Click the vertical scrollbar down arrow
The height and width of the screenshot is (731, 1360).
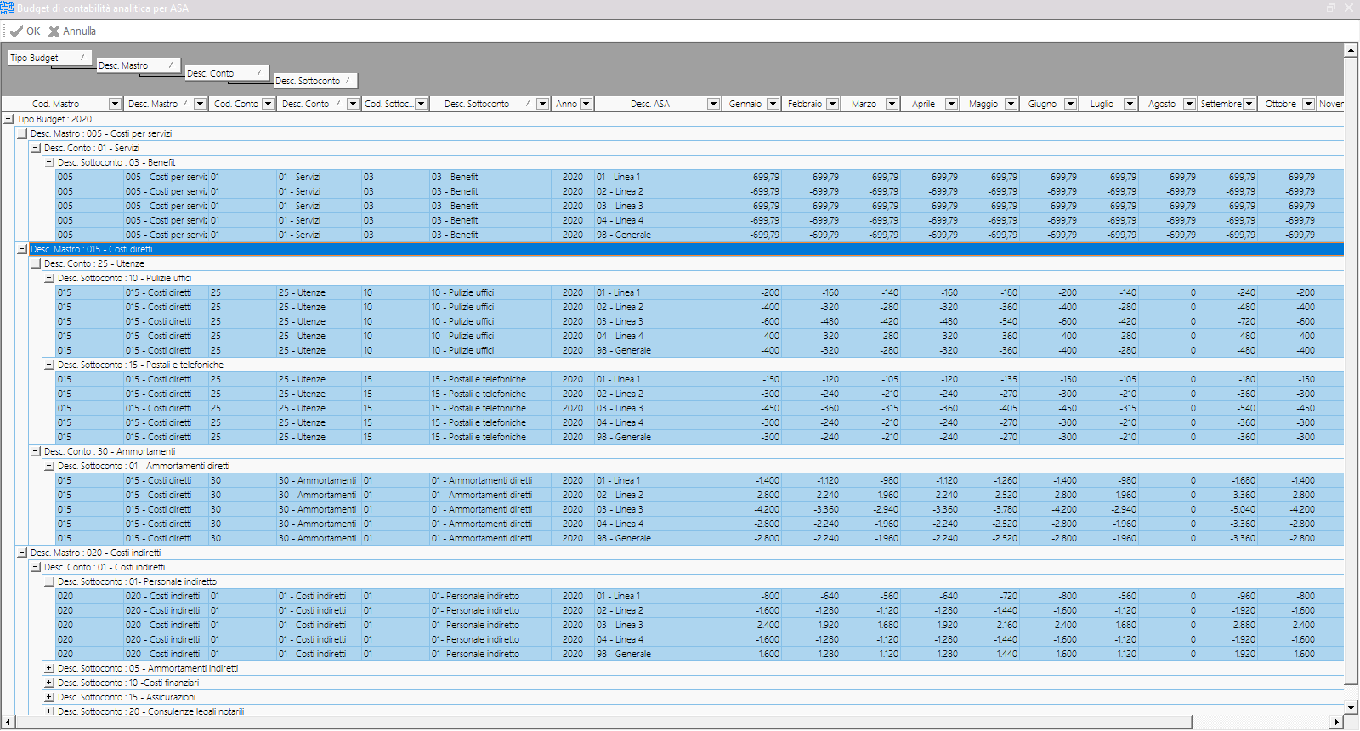[x=1351, y=707]
